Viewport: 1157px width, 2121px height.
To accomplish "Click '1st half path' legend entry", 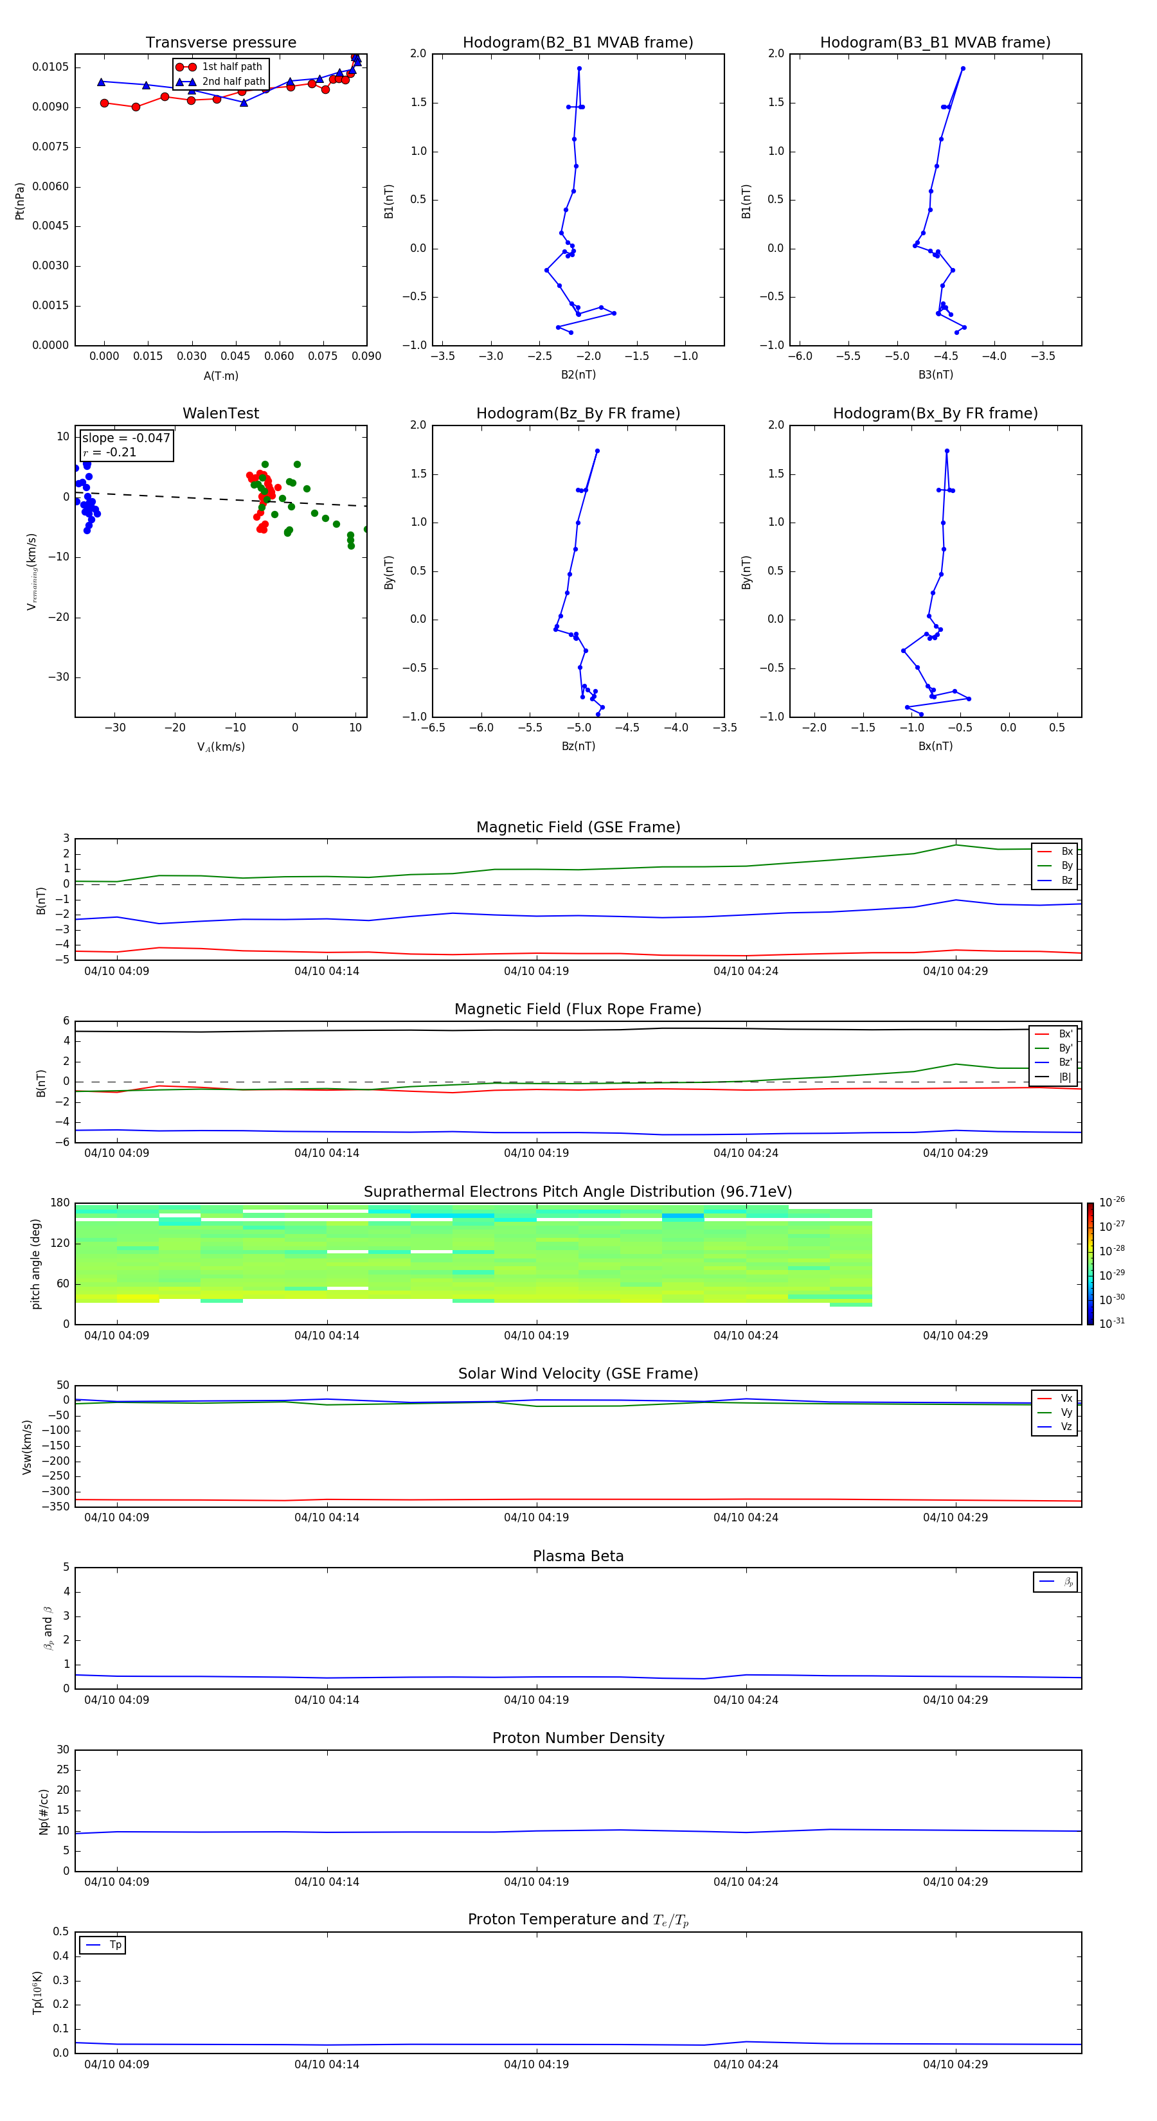I will (x=220, y=67).
